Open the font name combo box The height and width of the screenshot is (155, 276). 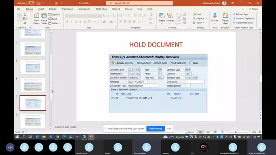point(80,16)
